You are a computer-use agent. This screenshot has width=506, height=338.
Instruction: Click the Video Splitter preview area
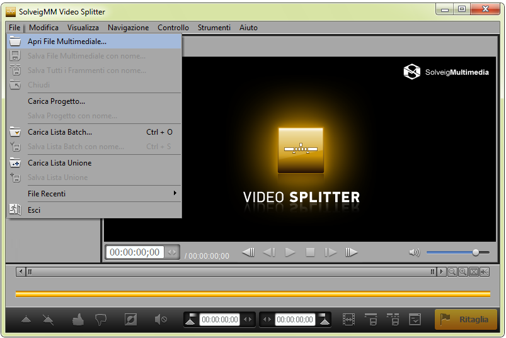300,150
